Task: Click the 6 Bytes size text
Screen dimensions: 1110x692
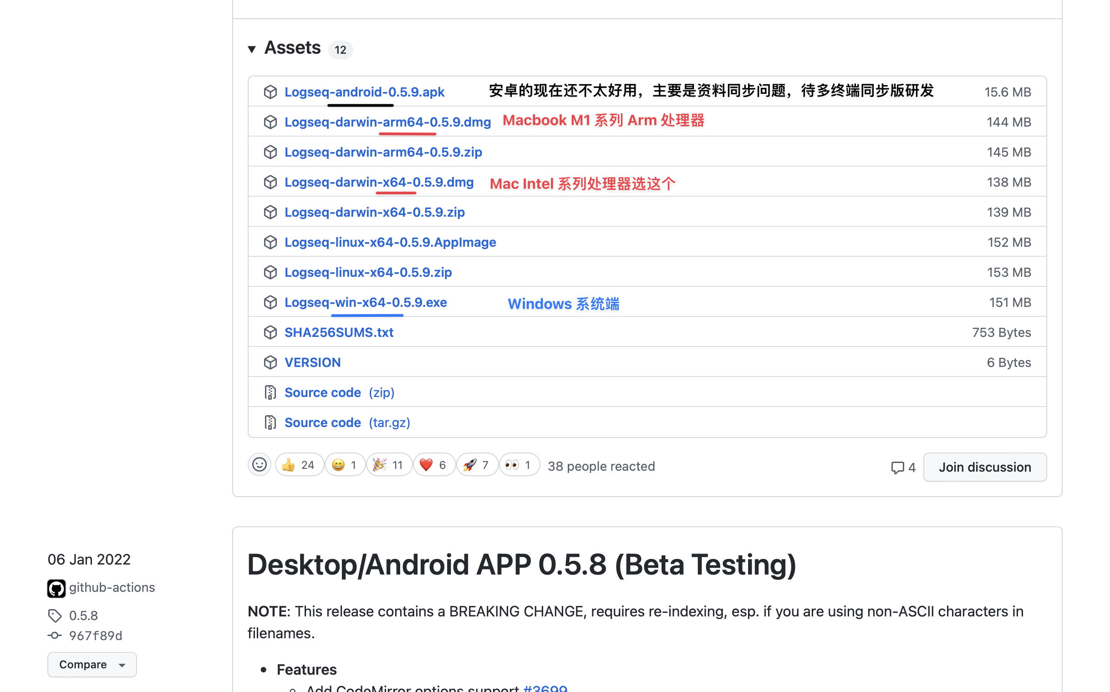Action: pyautogui.click(x=1009, y=362)
